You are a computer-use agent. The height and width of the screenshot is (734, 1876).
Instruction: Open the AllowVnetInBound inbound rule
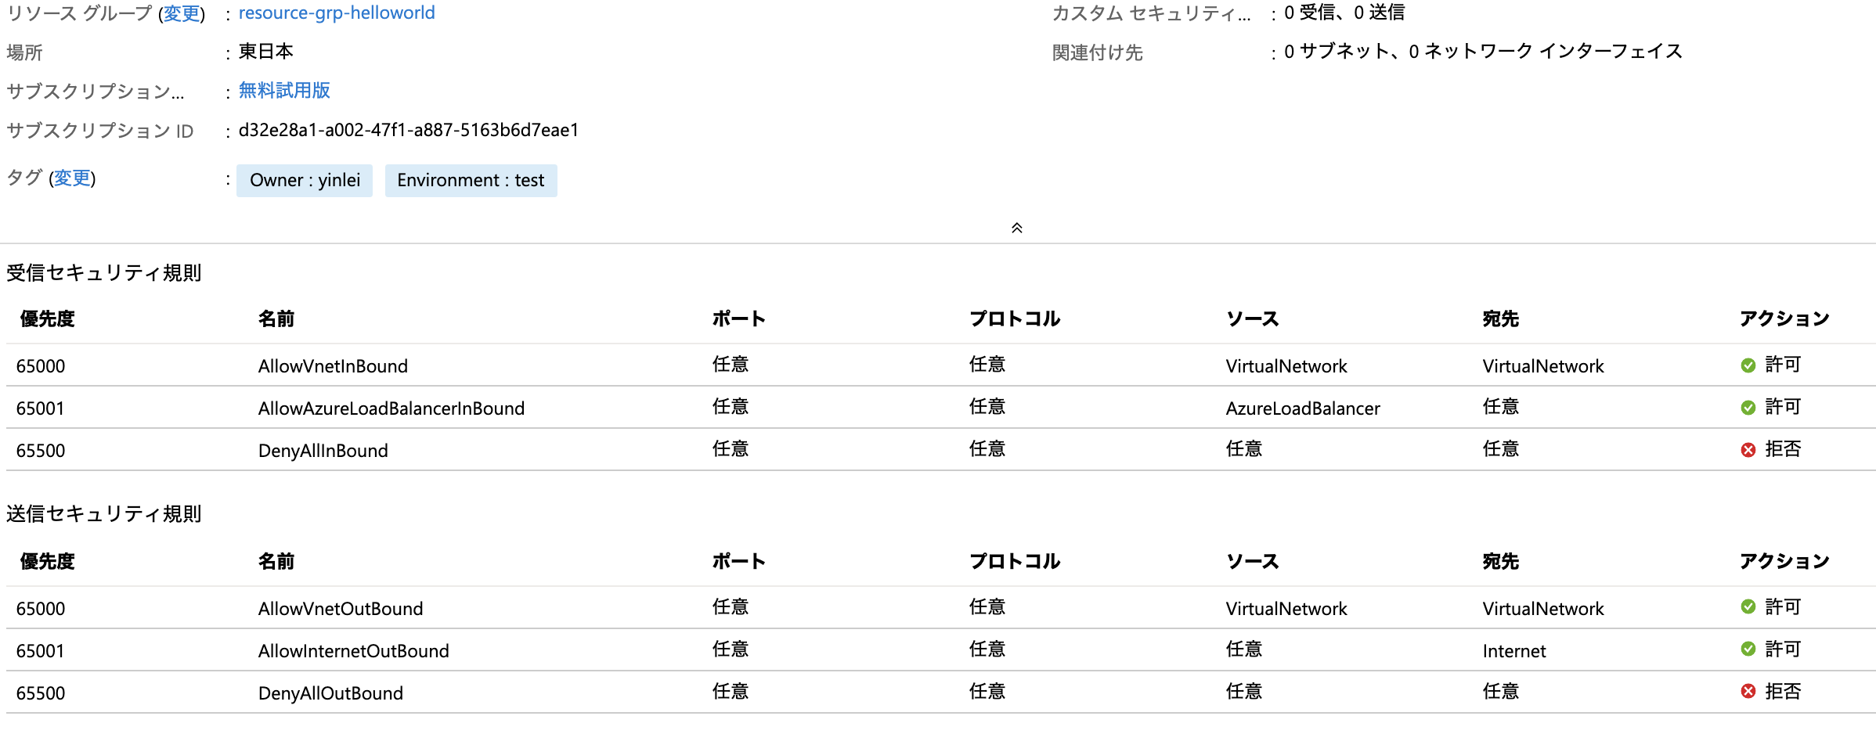pyautogui.click(x=941, y=365)
